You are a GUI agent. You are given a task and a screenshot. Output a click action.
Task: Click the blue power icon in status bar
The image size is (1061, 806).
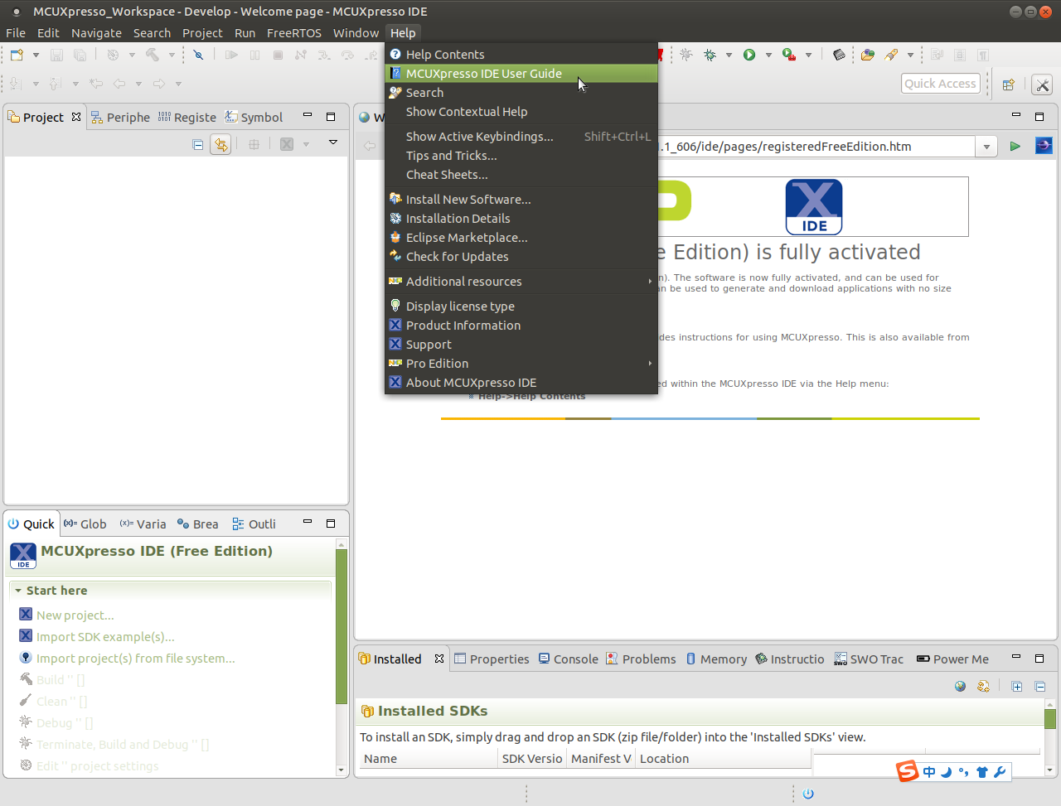click(808, 794)
